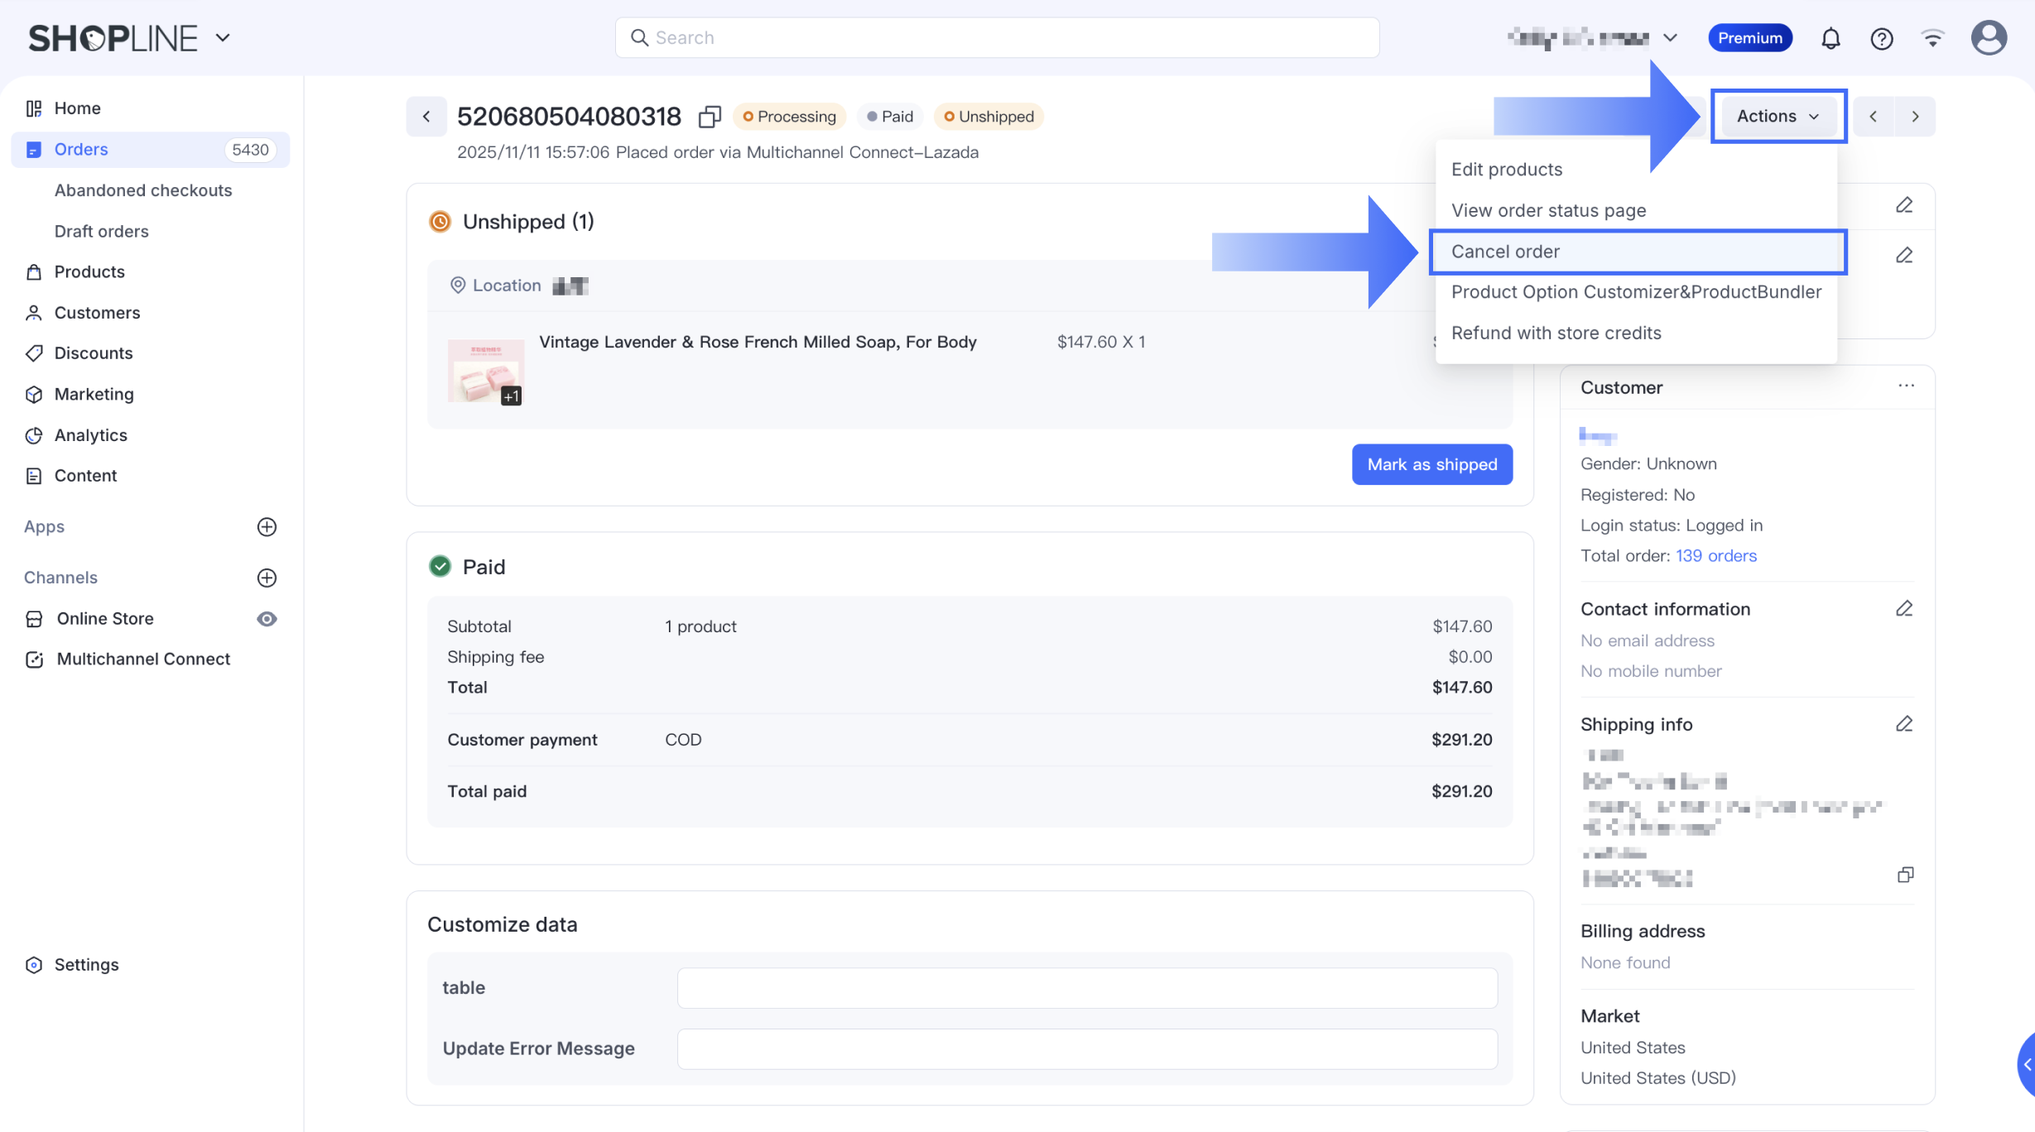The image size is (2035, 1132).
Task: Expand the Actions dropdown
Action: 1778,117
